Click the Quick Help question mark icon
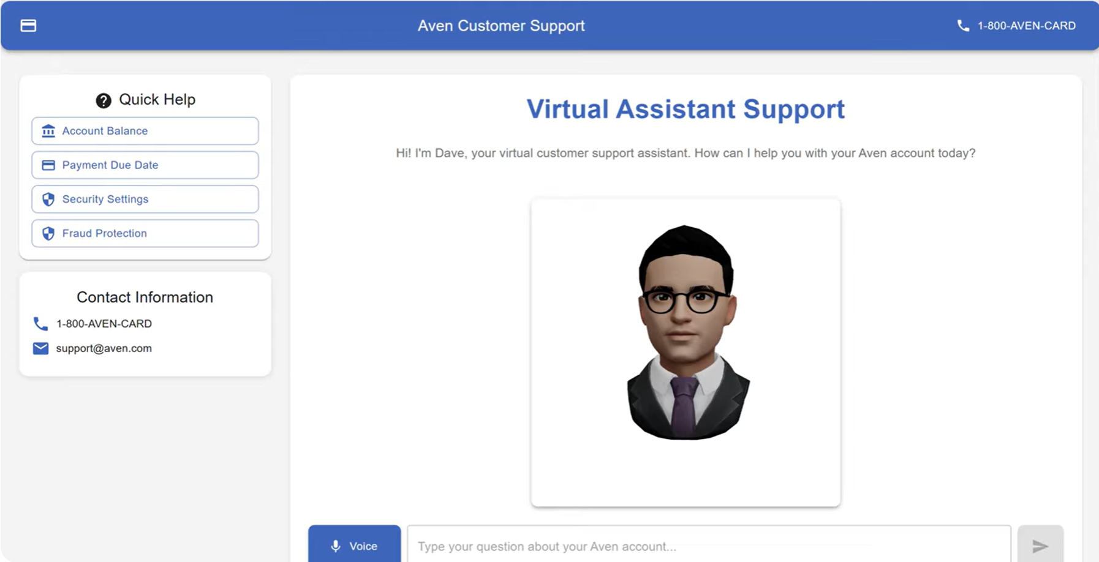The width and height of the screenshot is (1099, 562). click(x=104, y=100)
